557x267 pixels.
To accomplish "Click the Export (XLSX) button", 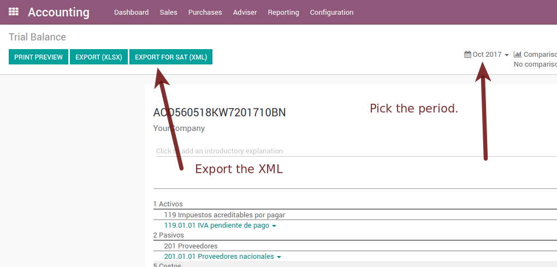I will (99, 57).
